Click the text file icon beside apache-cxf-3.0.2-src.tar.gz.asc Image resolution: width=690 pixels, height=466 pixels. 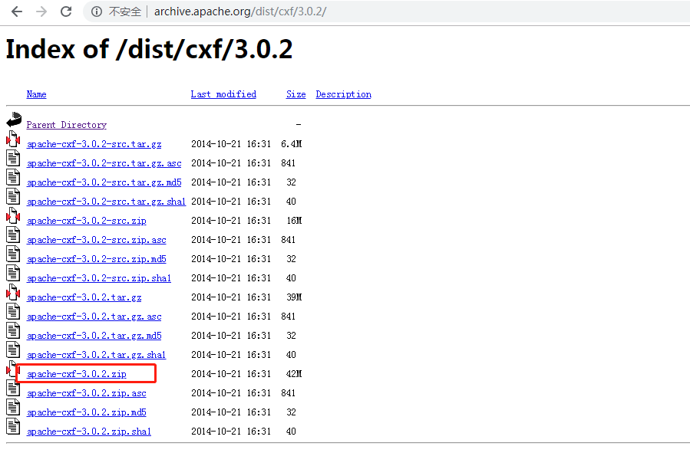coord(13,157)
